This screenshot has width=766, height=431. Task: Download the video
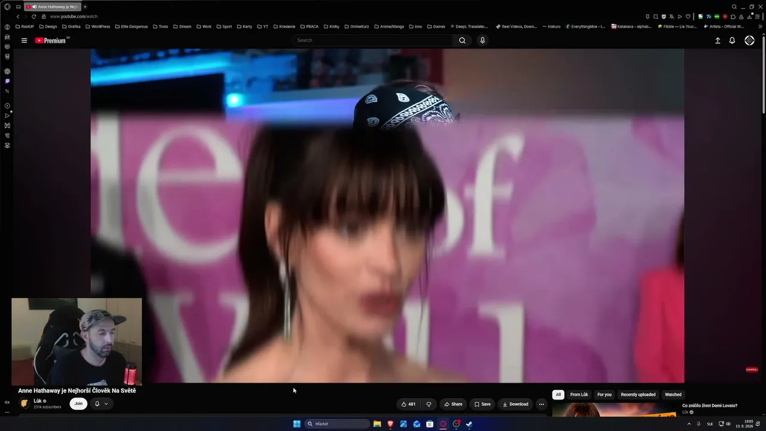[515, 404]
